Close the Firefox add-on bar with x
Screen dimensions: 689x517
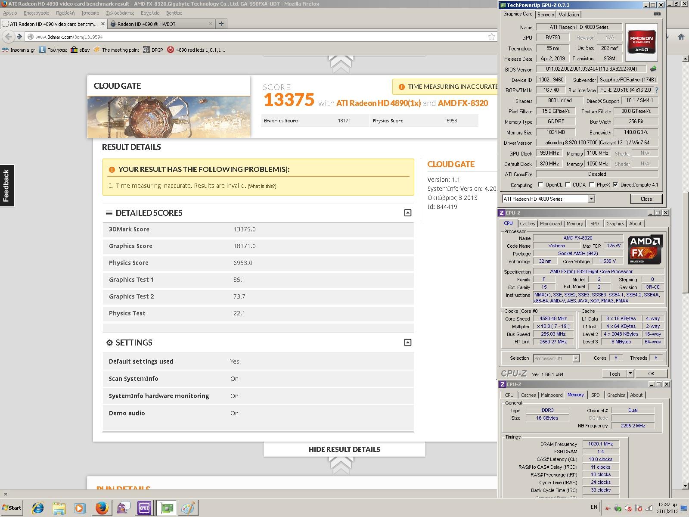(x=5, y=494)
